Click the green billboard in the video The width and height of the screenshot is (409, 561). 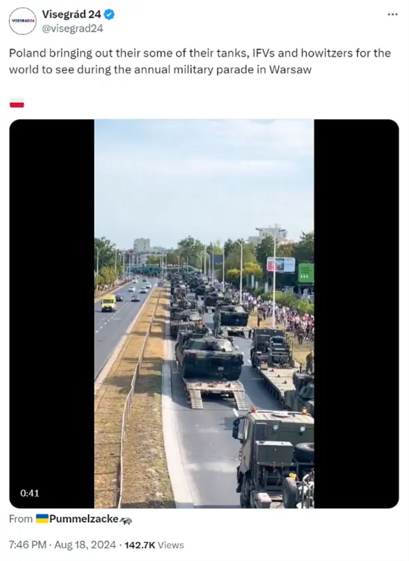305,273
